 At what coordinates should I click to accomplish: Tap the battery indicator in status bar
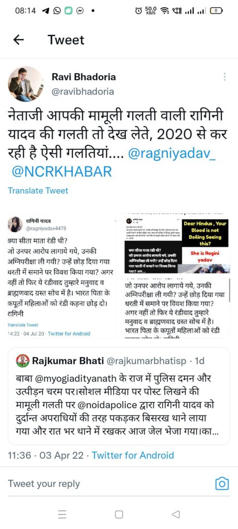click(216, 10)
